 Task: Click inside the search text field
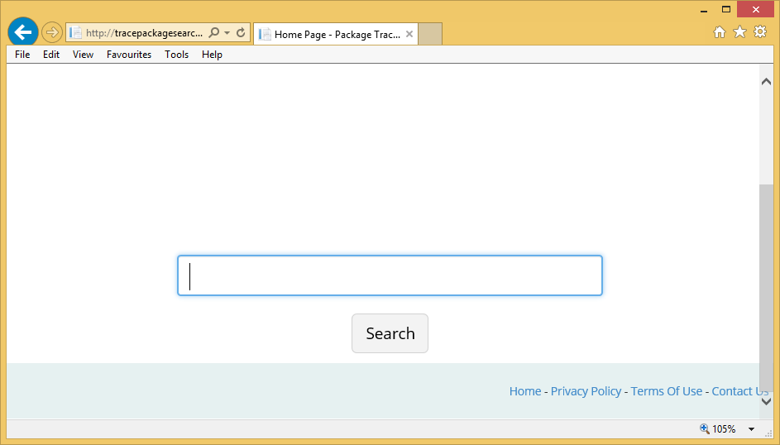point(390,275)
